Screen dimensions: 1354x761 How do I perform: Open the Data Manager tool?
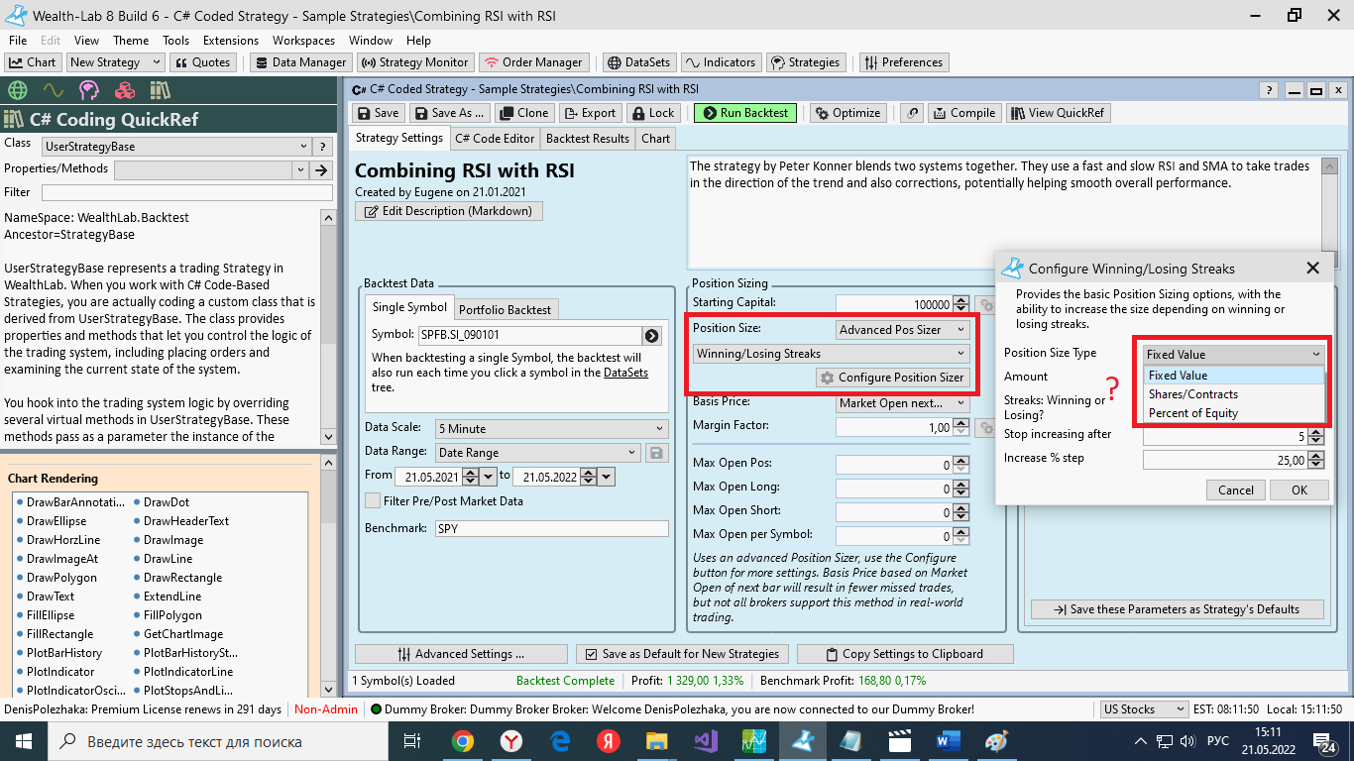coord(299,62)
